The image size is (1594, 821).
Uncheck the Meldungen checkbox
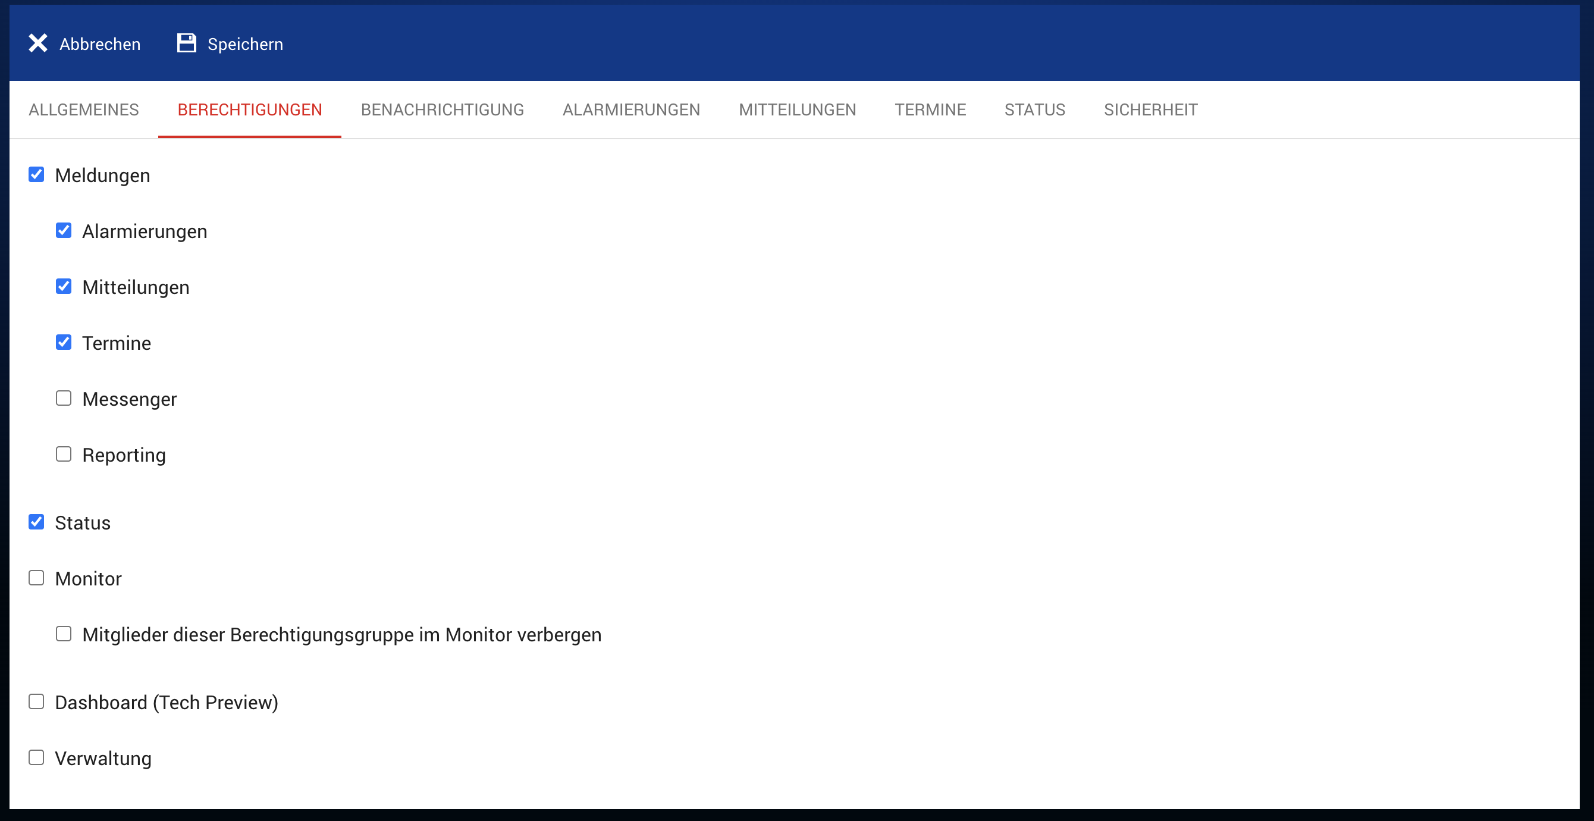(x=36, y=174)
